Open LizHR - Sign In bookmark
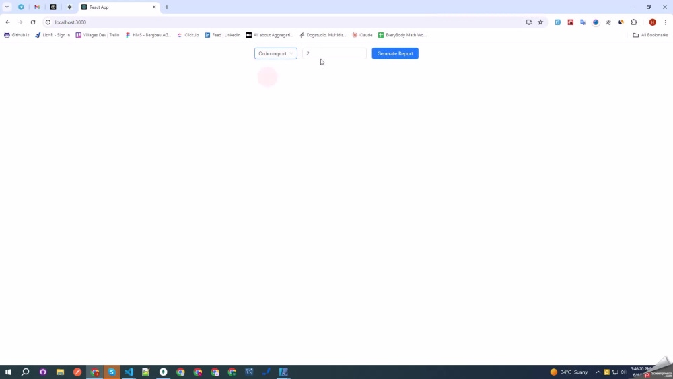Image resolution: width=673 pixels, height=379 pixels. (52, 35)
